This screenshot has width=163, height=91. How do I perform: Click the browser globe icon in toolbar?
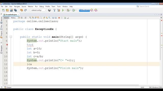[49, 10]
